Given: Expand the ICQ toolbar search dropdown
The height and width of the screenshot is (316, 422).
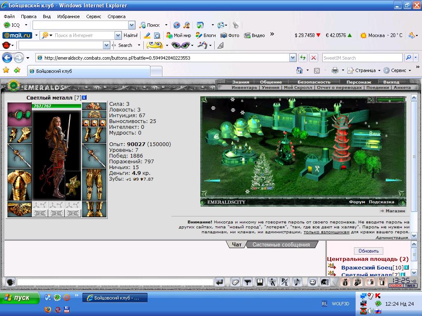Looking at the screenshot, I should [x=131, y=25].
